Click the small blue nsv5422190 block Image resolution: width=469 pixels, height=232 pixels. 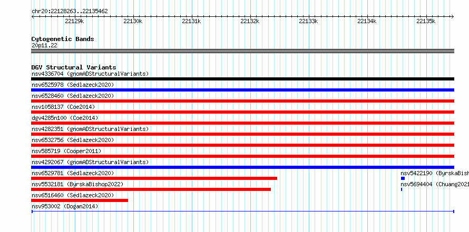(403, 178)
